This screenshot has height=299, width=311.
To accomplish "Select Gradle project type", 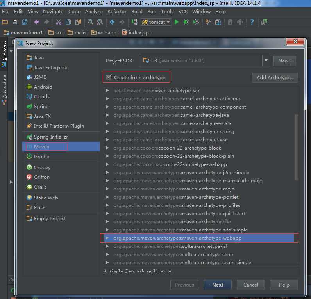I will [61, 157].
